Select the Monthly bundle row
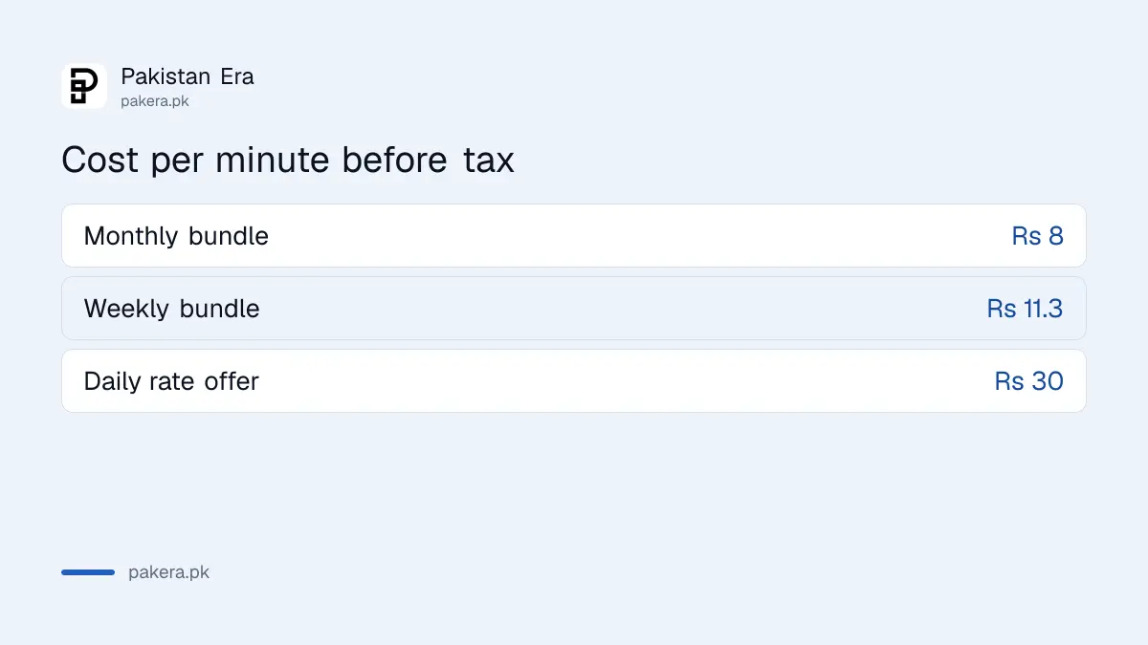The width and height of the screenshot is (1148, 645). 574,235
